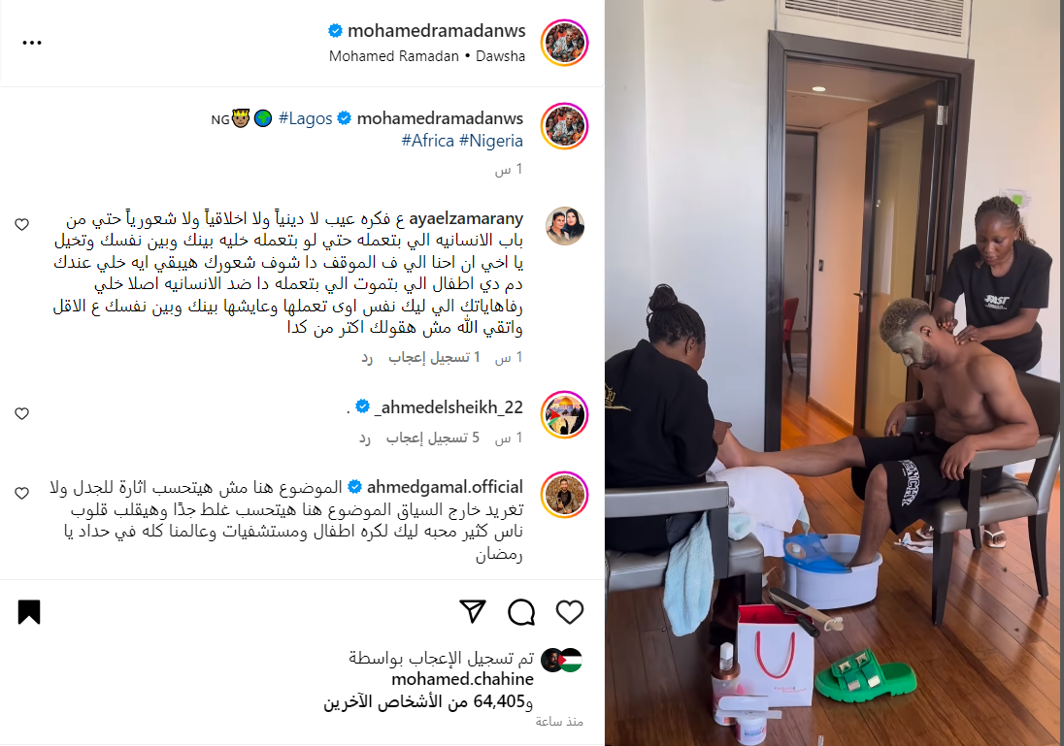Open the comment bubble icon

click(x=521, y=612)
